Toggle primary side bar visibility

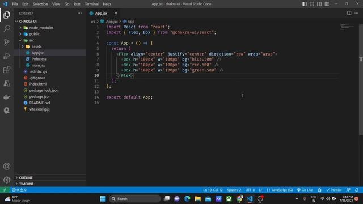(x=305, y=4)
